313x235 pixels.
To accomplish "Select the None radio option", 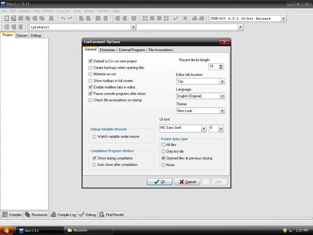I will [x=163, y=165].
